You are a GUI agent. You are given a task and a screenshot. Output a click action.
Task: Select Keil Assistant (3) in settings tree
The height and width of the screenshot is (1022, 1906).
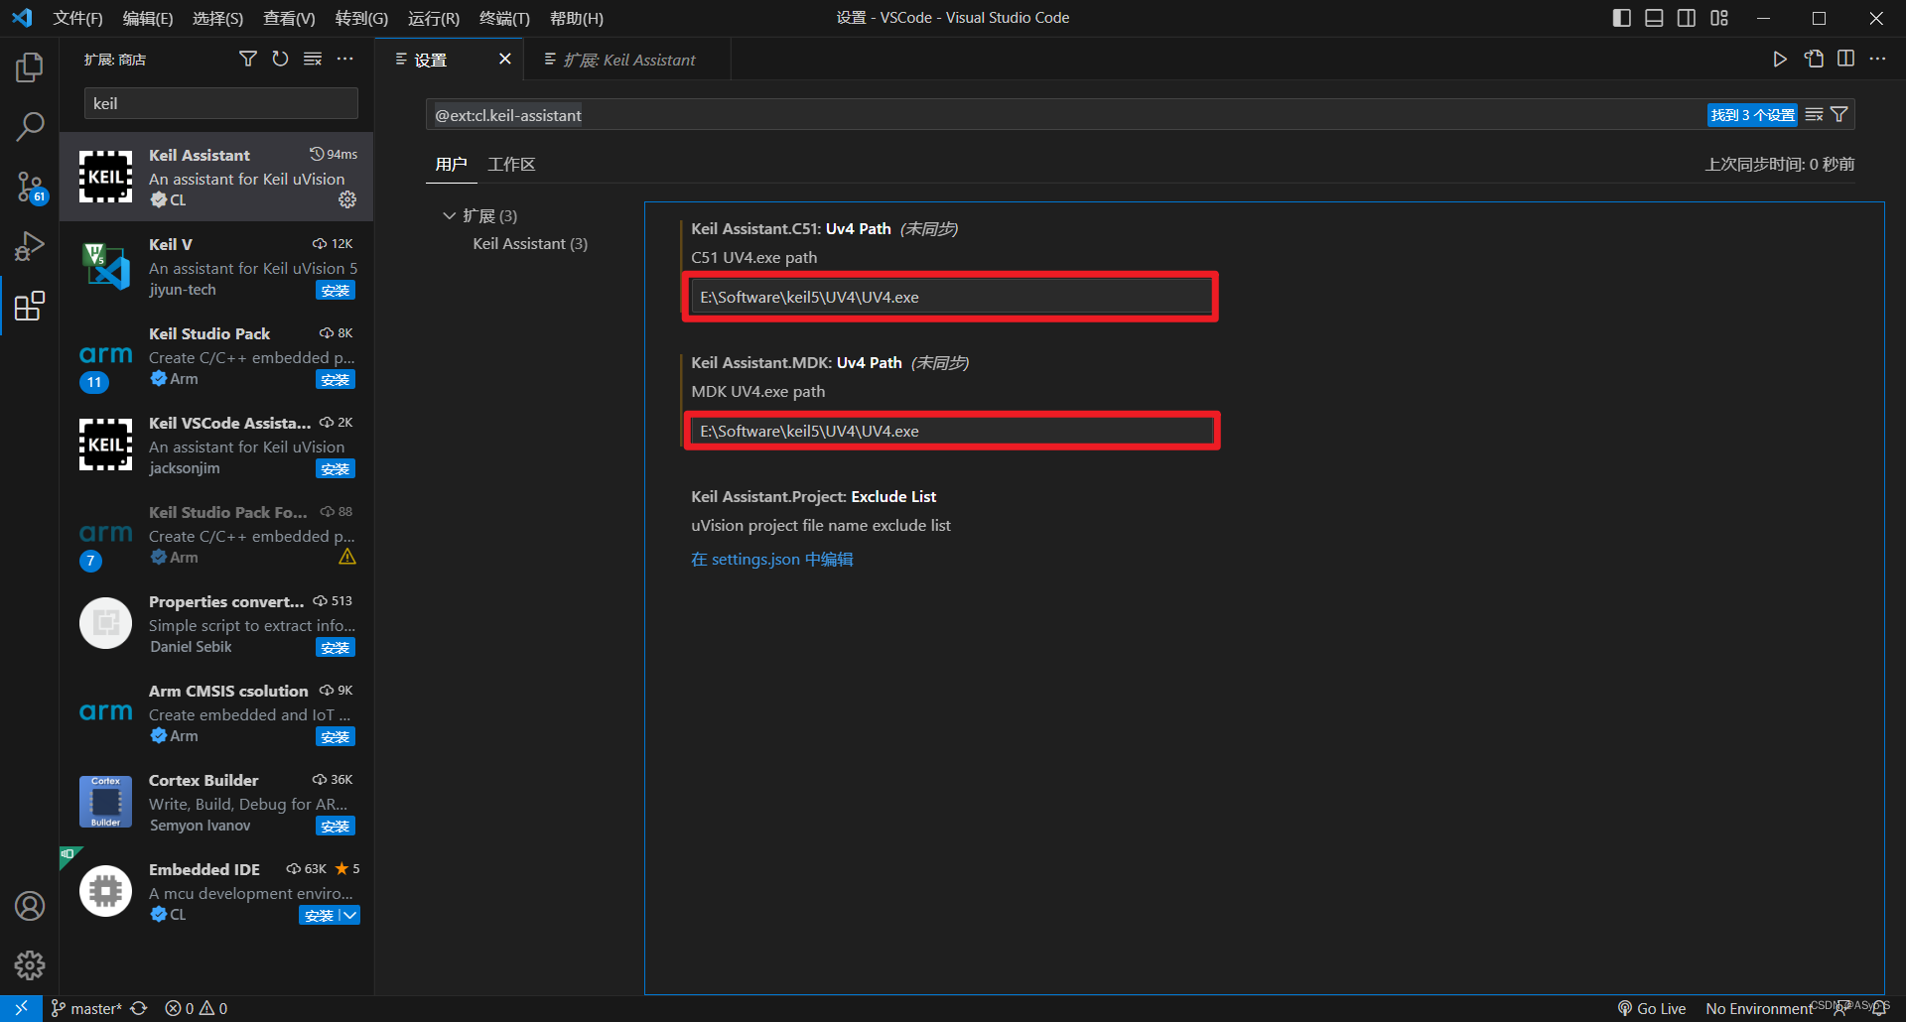pos(530,244)
